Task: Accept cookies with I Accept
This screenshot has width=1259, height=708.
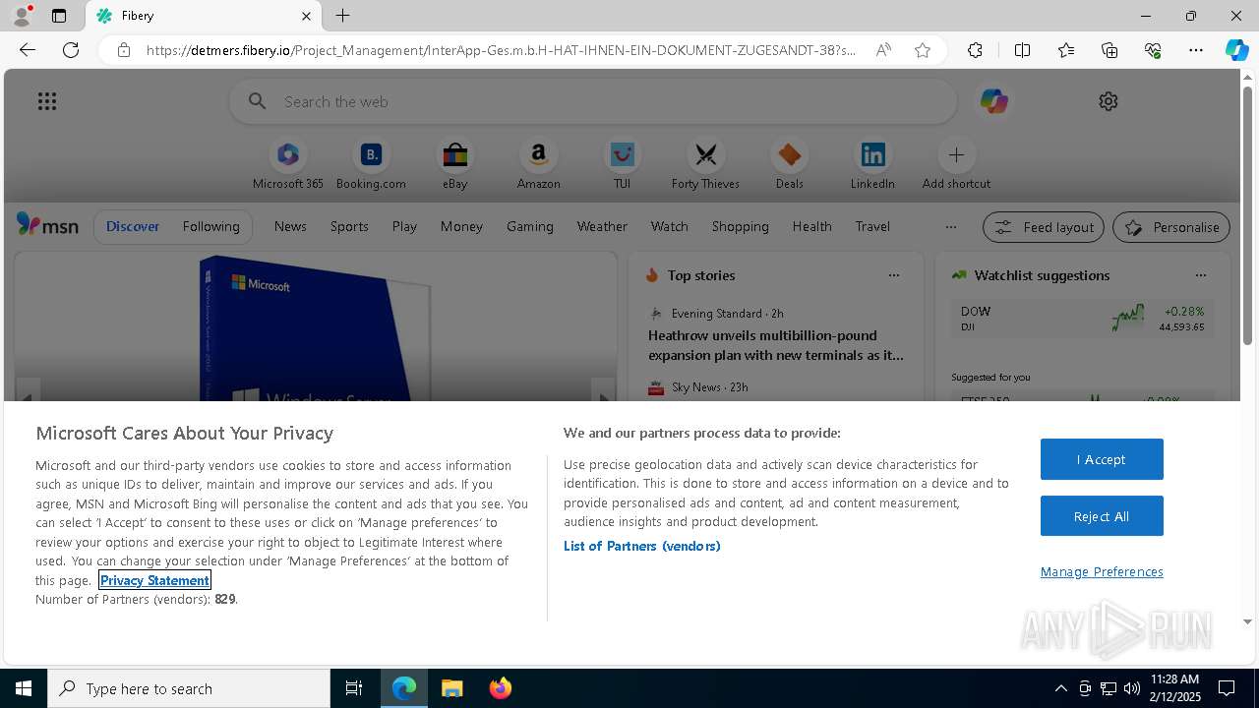Action: pyautogui.click(x=1102, y=459)
